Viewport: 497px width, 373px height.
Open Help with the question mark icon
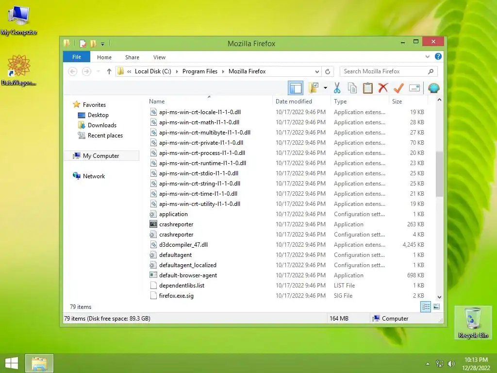point(438,56)
